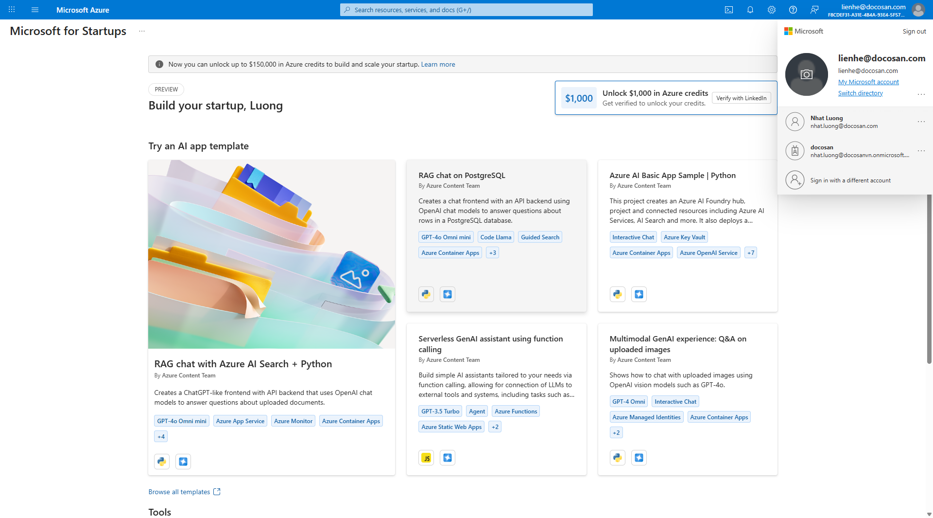933x518 pixels.
Task: Open the portal hamburger menu
Action: click(x=35, y=10)
